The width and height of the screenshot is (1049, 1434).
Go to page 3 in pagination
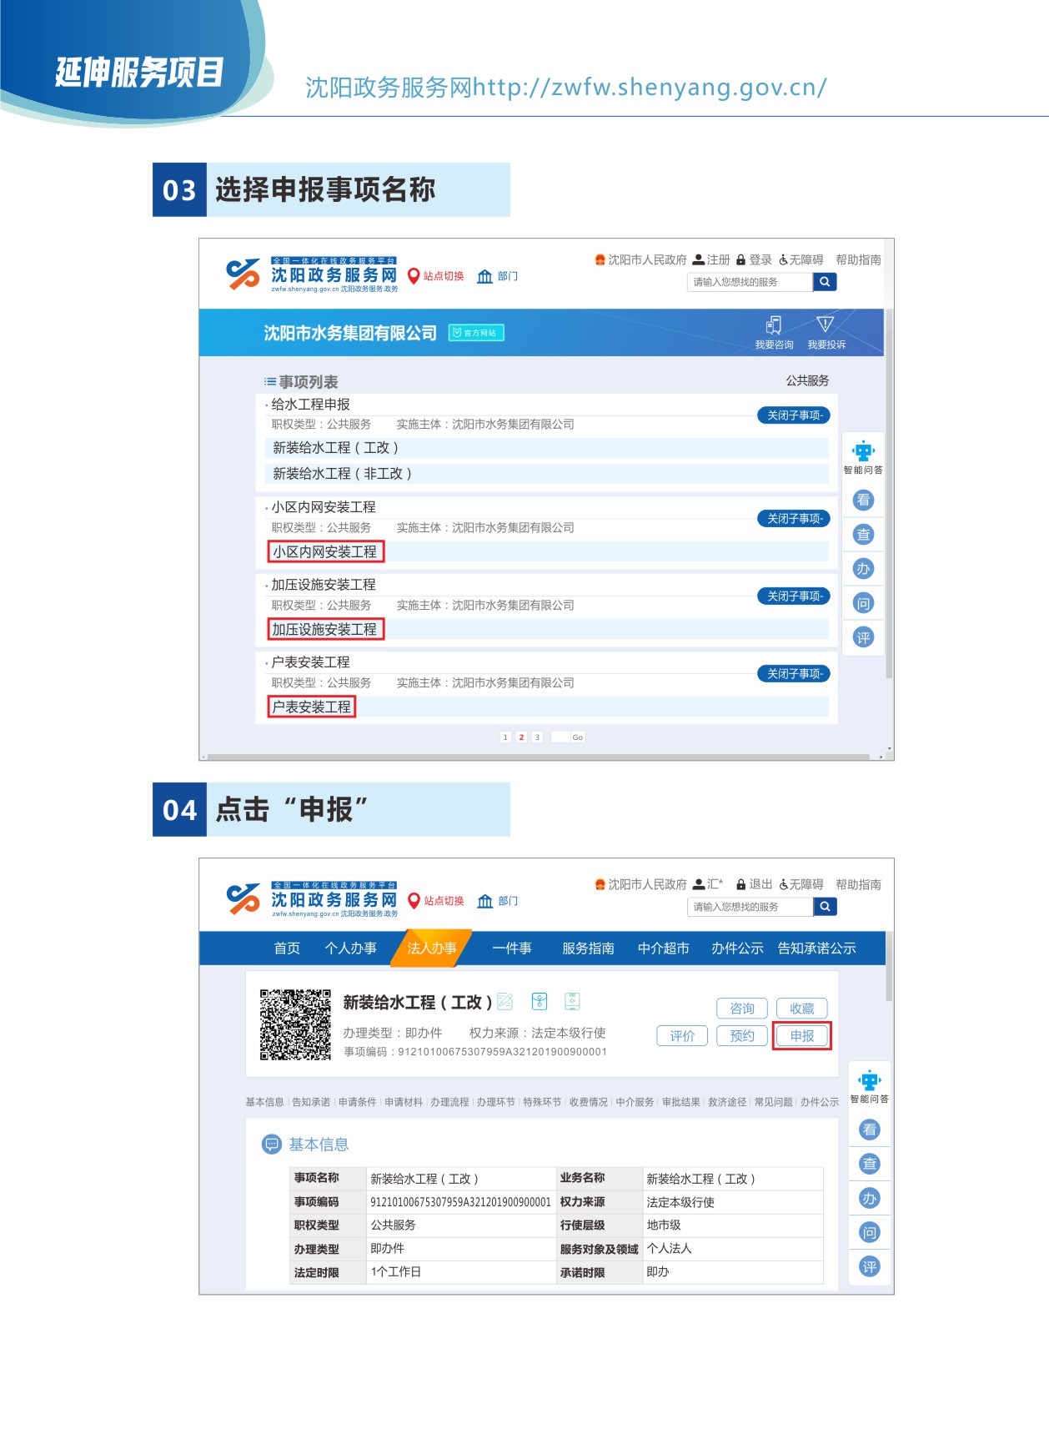537,737
